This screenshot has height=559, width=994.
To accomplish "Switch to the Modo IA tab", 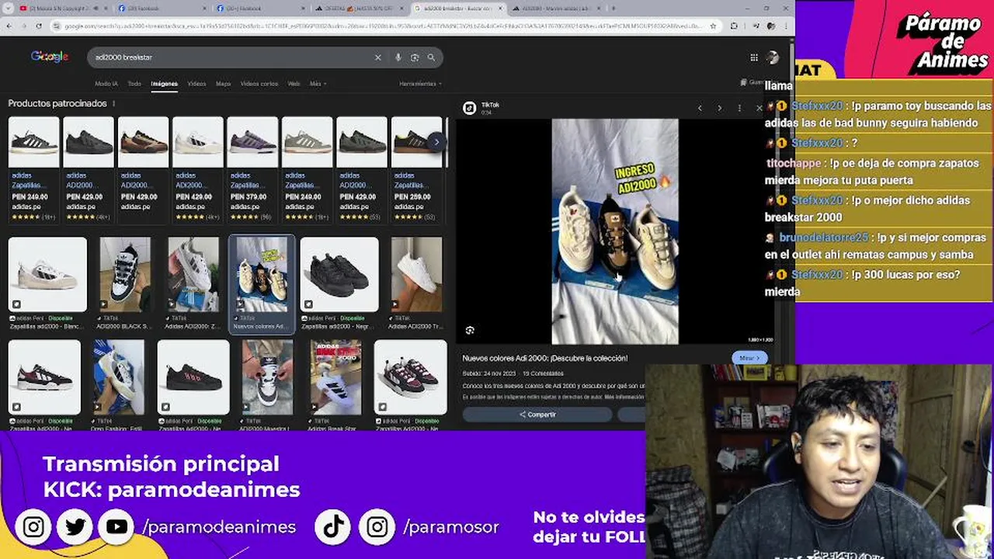I will coord(106,84).
